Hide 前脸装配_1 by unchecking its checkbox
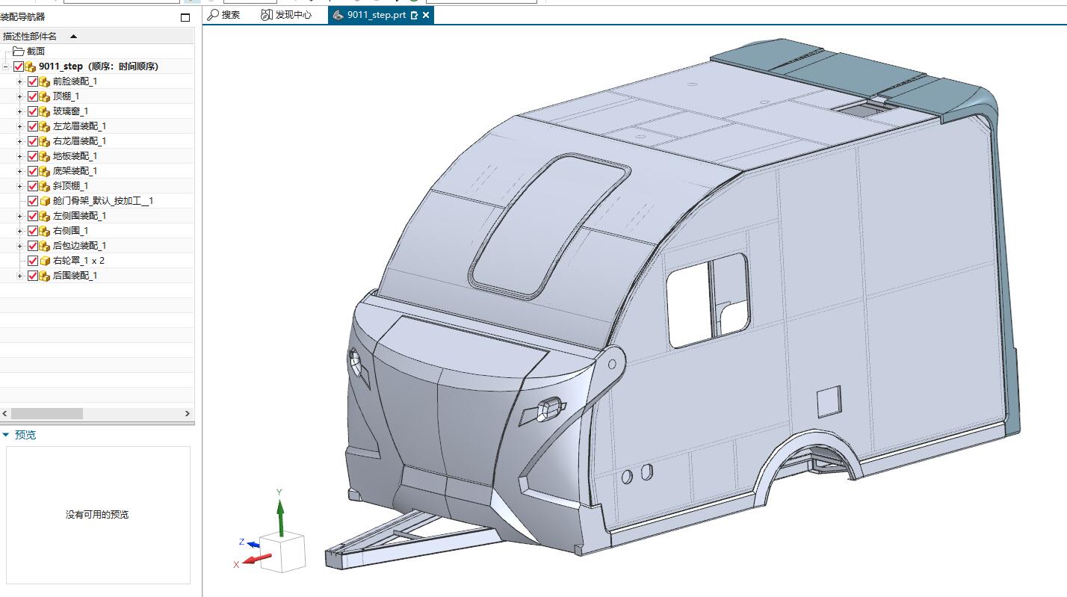 (33, 81)
